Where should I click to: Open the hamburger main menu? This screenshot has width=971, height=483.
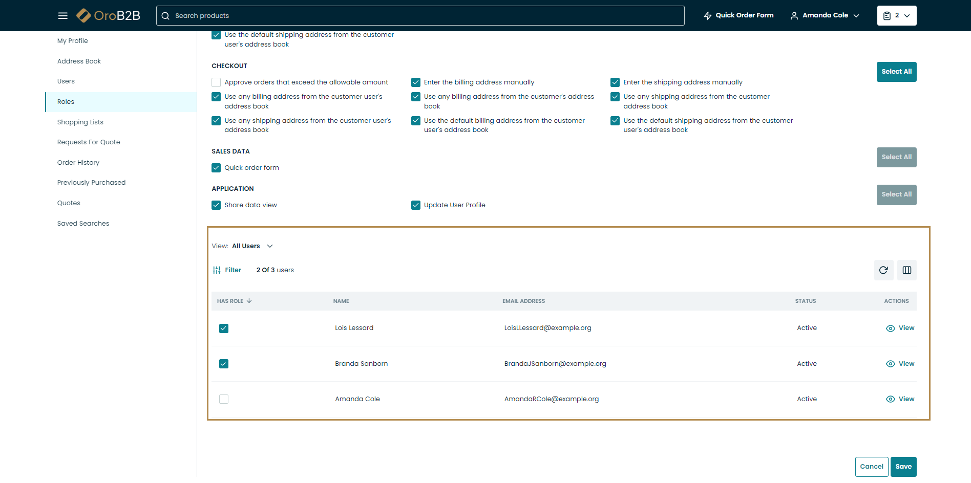pyautogui.click(x=62, y=16)
